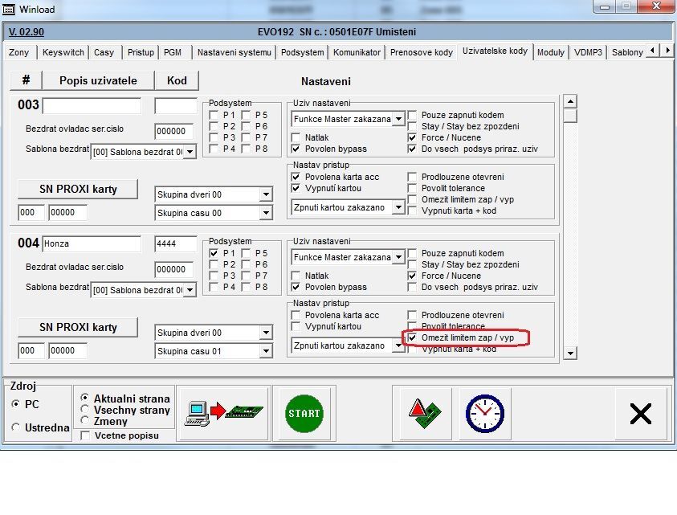Enable Natlak checkbox for user 003
Image resolution: width=677 pixels, height=515 pixels.
[296, 137]
